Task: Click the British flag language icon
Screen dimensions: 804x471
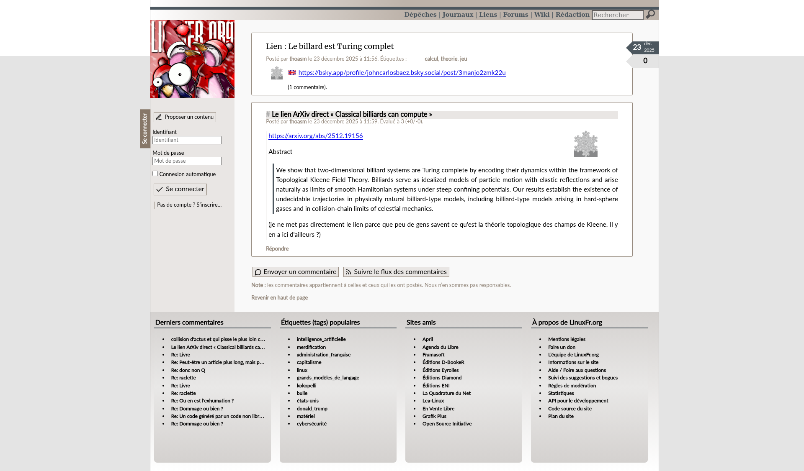Action: 292,73
